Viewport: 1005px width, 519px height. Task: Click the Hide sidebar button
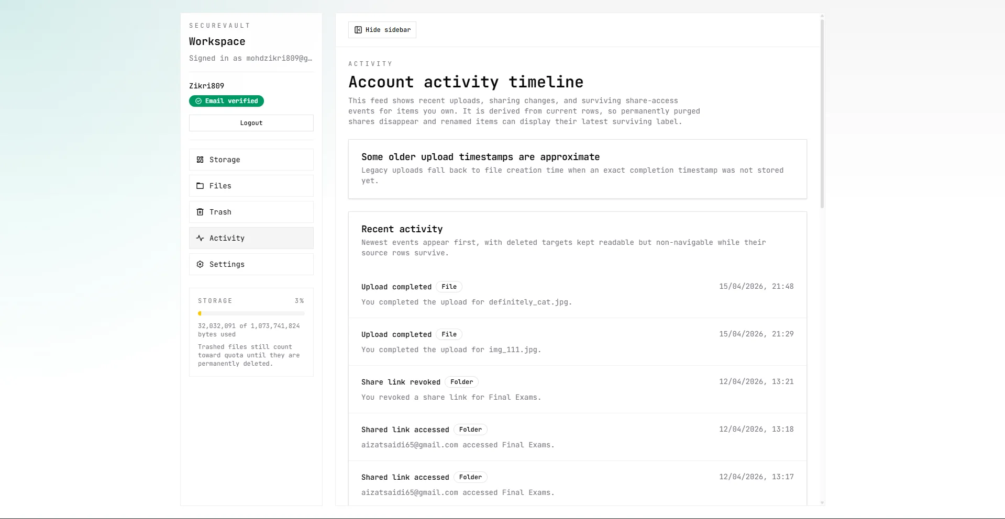(382, 30)
